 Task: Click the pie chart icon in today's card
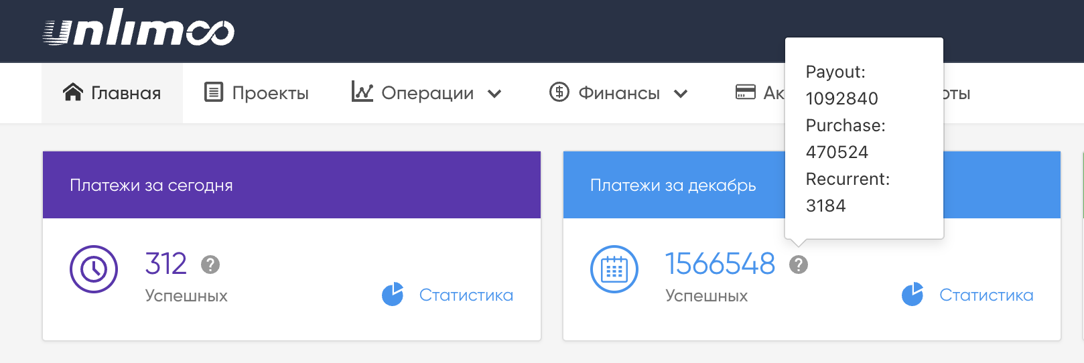point(393,295)
